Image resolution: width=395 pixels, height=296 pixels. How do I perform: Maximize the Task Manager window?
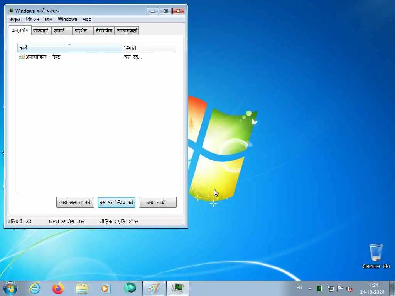pyautogui.click(x=165, y=11)
